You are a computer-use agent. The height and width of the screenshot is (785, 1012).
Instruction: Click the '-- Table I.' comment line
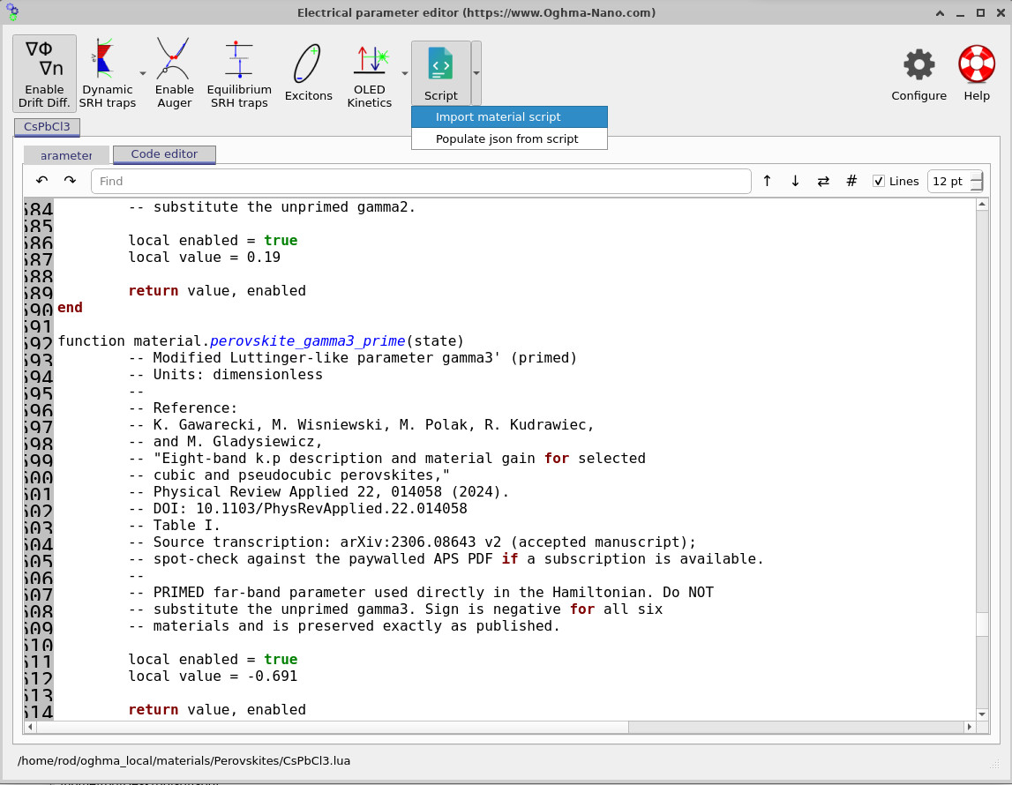[175, 525]
